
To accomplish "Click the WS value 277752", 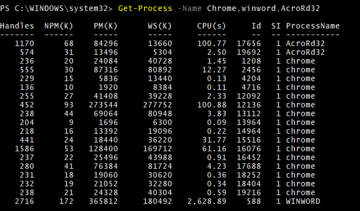I will coord(157,105).
